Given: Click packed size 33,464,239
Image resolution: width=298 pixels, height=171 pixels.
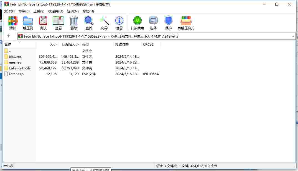Looking at the screenshot, I should (70, 62).
